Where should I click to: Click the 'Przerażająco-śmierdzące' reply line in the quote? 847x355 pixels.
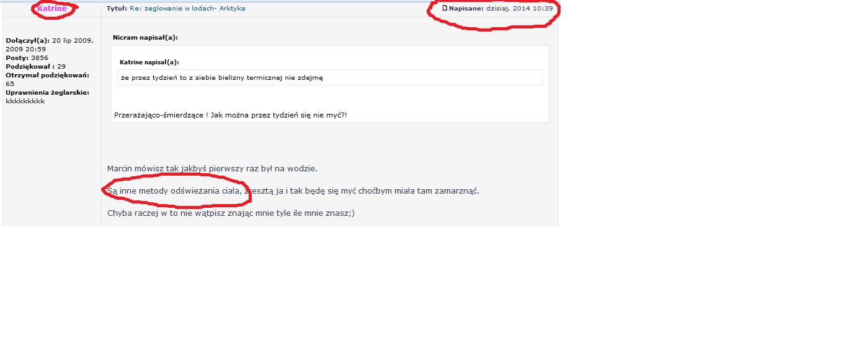coord(231,115)
